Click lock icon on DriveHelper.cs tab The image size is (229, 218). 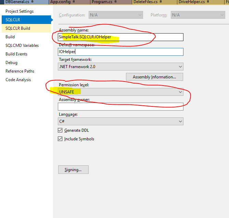click(208, 2)
